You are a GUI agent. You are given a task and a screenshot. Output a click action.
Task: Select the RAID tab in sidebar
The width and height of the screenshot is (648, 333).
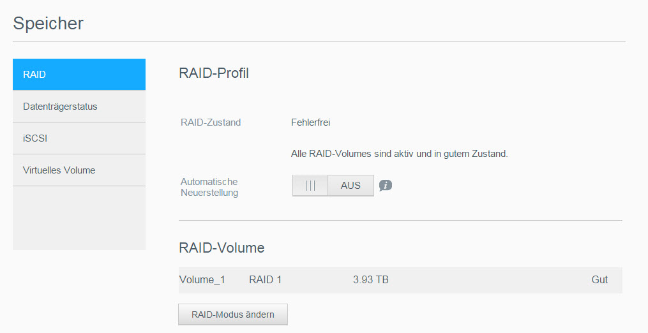(79, 75)
